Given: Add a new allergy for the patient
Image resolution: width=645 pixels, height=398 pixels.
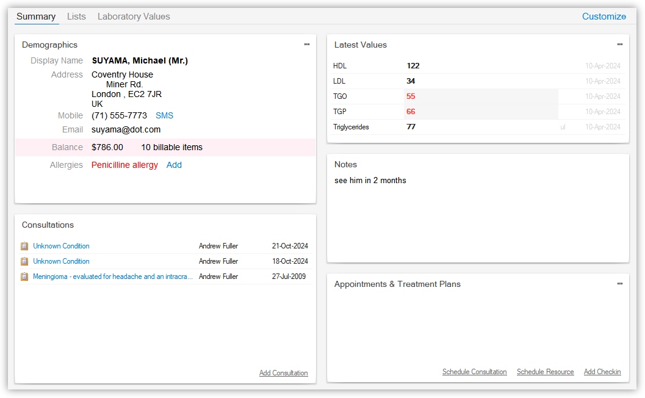Looking at the screenshot, I should click(174, 165).
